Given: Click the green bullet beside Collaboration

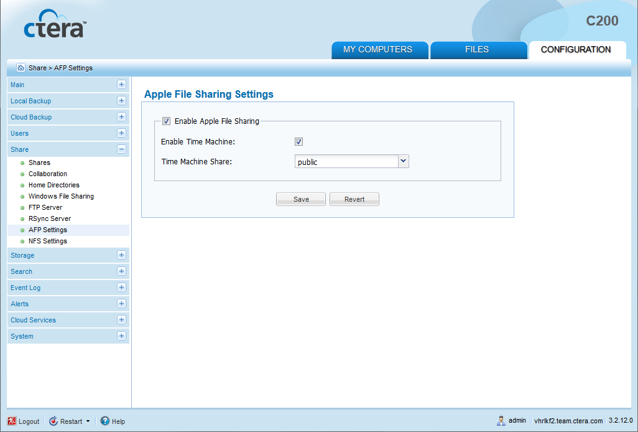Looking at the screenshot, I should tap(22, 174).
